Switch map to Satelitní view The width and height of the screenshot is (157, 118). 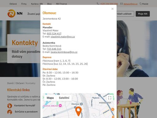coord(64,98)
